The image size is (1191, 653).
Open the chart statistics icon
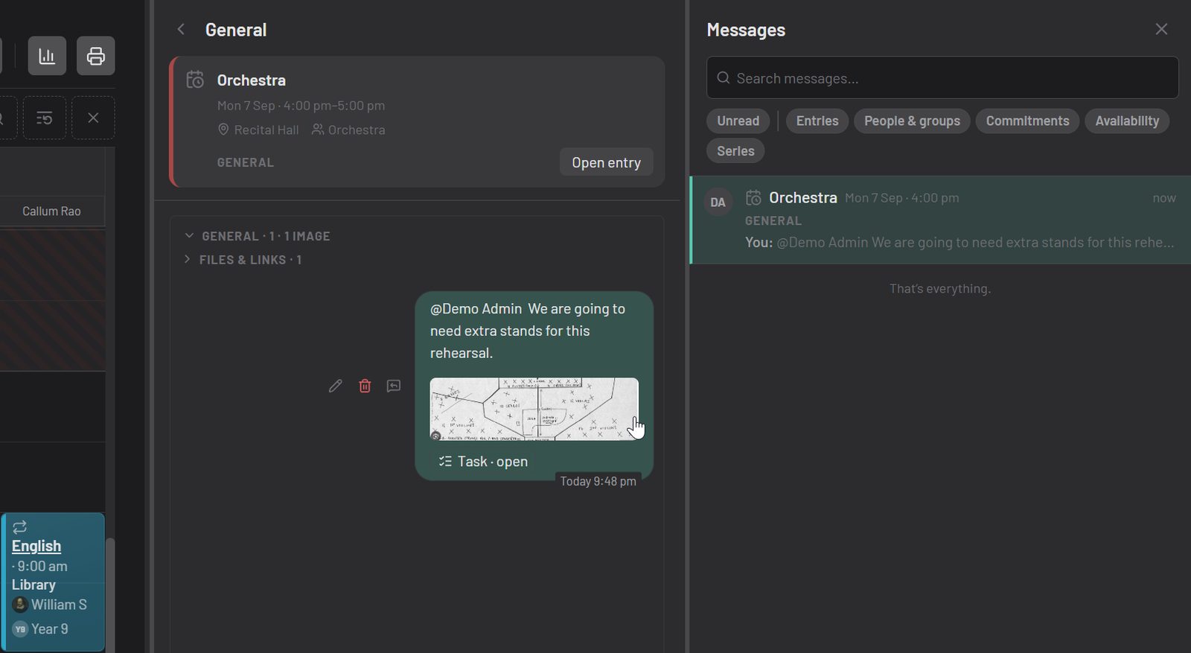pos(47,56)
